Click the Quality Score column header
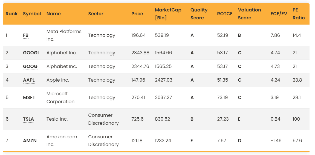This screenshot has width=315, height=155. [x=199, y=14]
